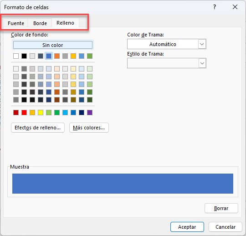Select the darkest olive-gold shade swatch
The height and width of the screenshot is (236, 246).
tap(73, 100)
